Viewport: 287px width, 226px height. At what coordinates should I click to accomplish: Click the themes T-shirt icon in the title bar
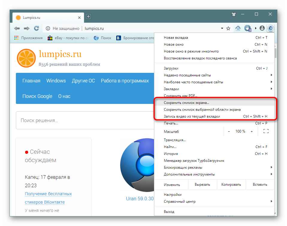[234, 14]
